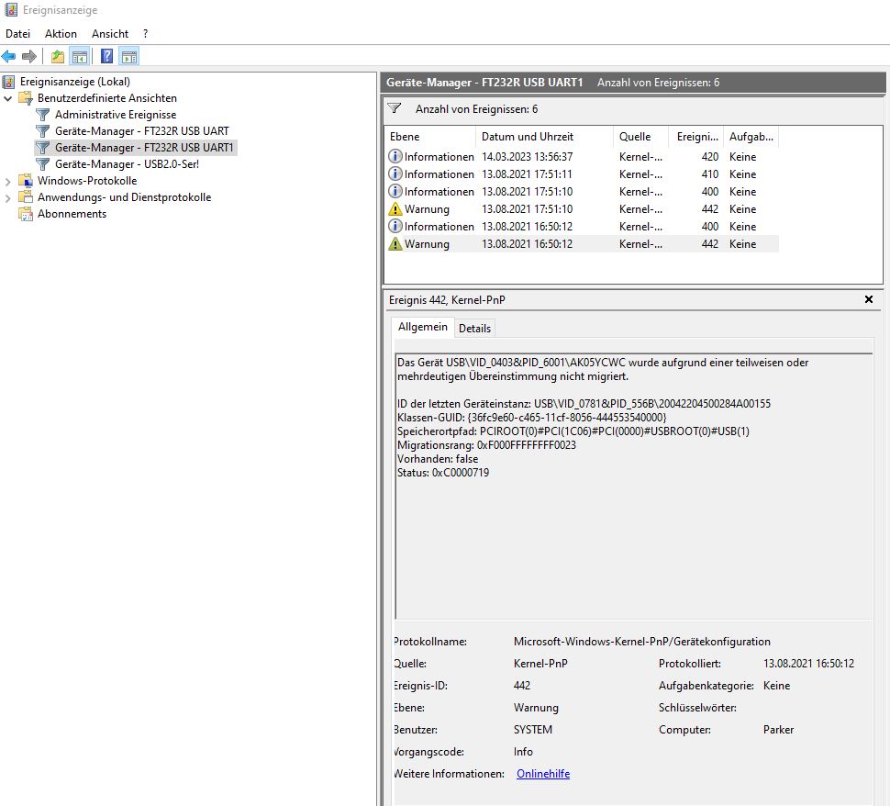Image resolution: width=890 pixels, height=806 pixels.
Task: Click the filter icon beside USB2.0-Ser!
Action: (42, 164)
